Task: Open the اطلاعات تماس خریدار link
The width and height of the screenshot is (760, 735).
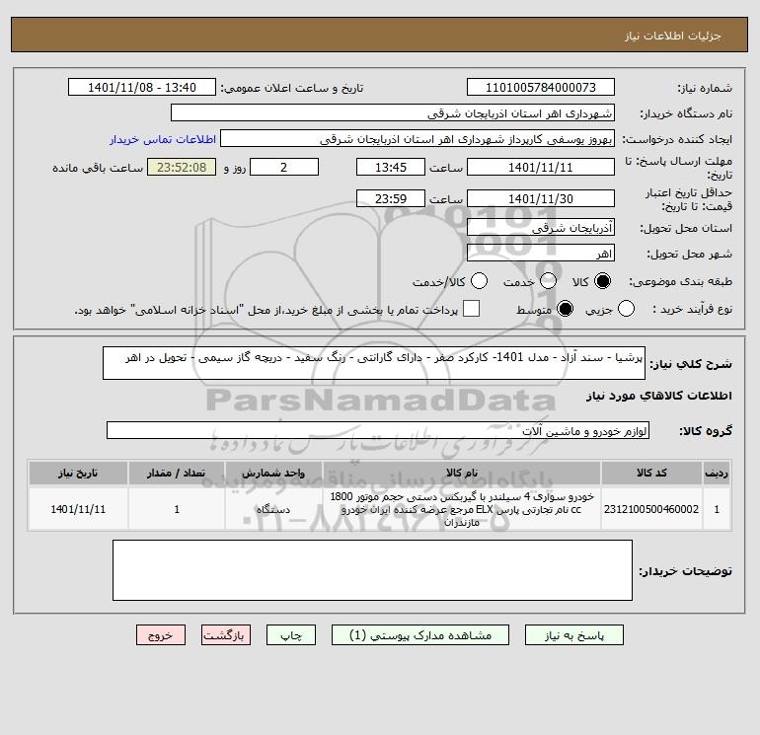Action: click(x=163, y=139)
